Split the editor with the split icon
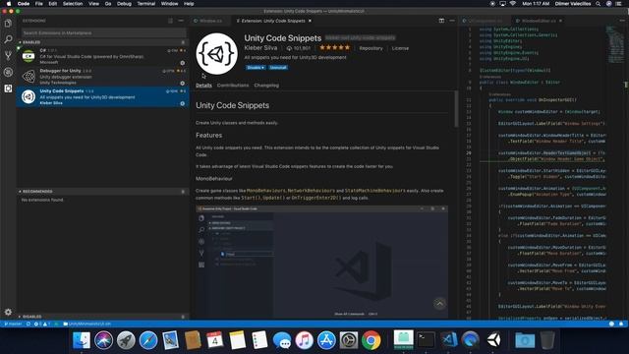The width and height of the screenshot is (629, 354). 441,21
